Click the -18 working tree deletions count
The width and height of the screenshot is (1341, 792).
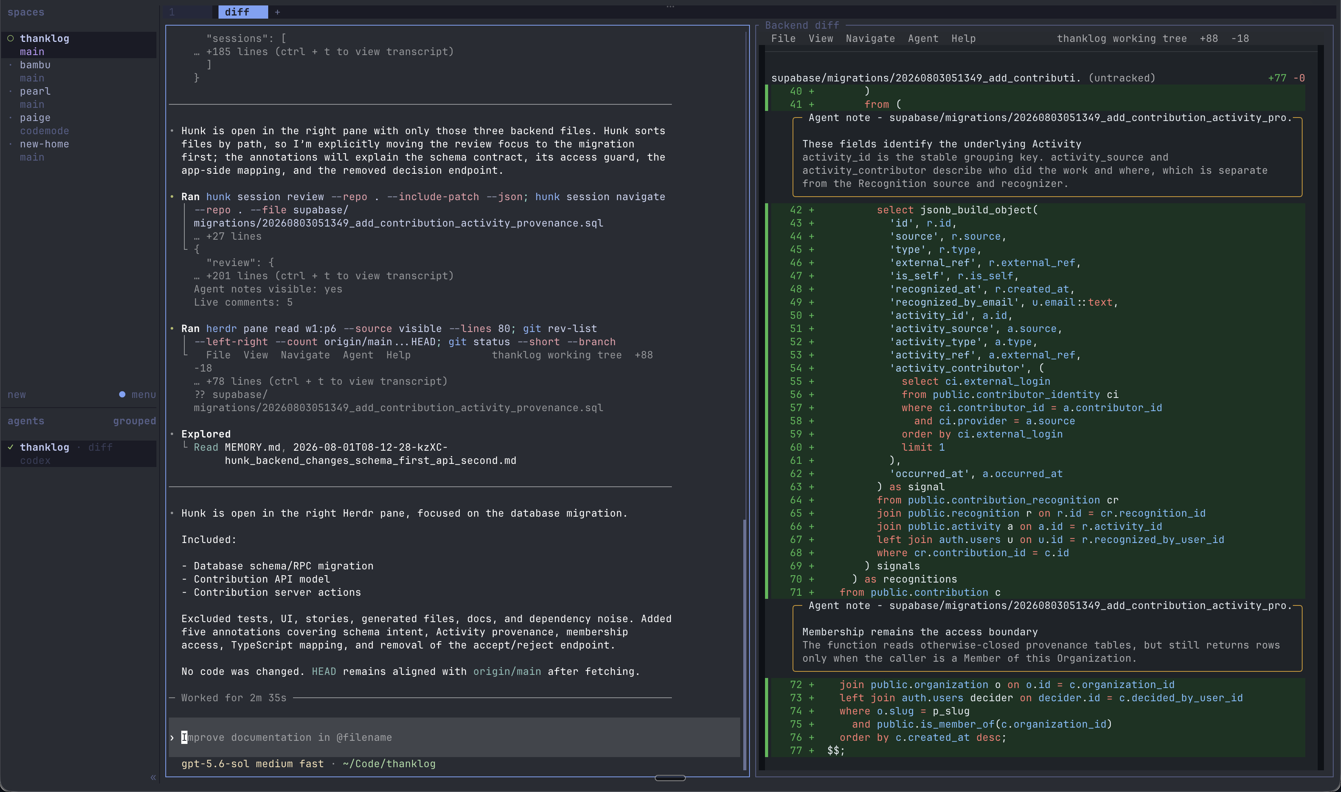pyautogui.click(x=1240, y=38)
